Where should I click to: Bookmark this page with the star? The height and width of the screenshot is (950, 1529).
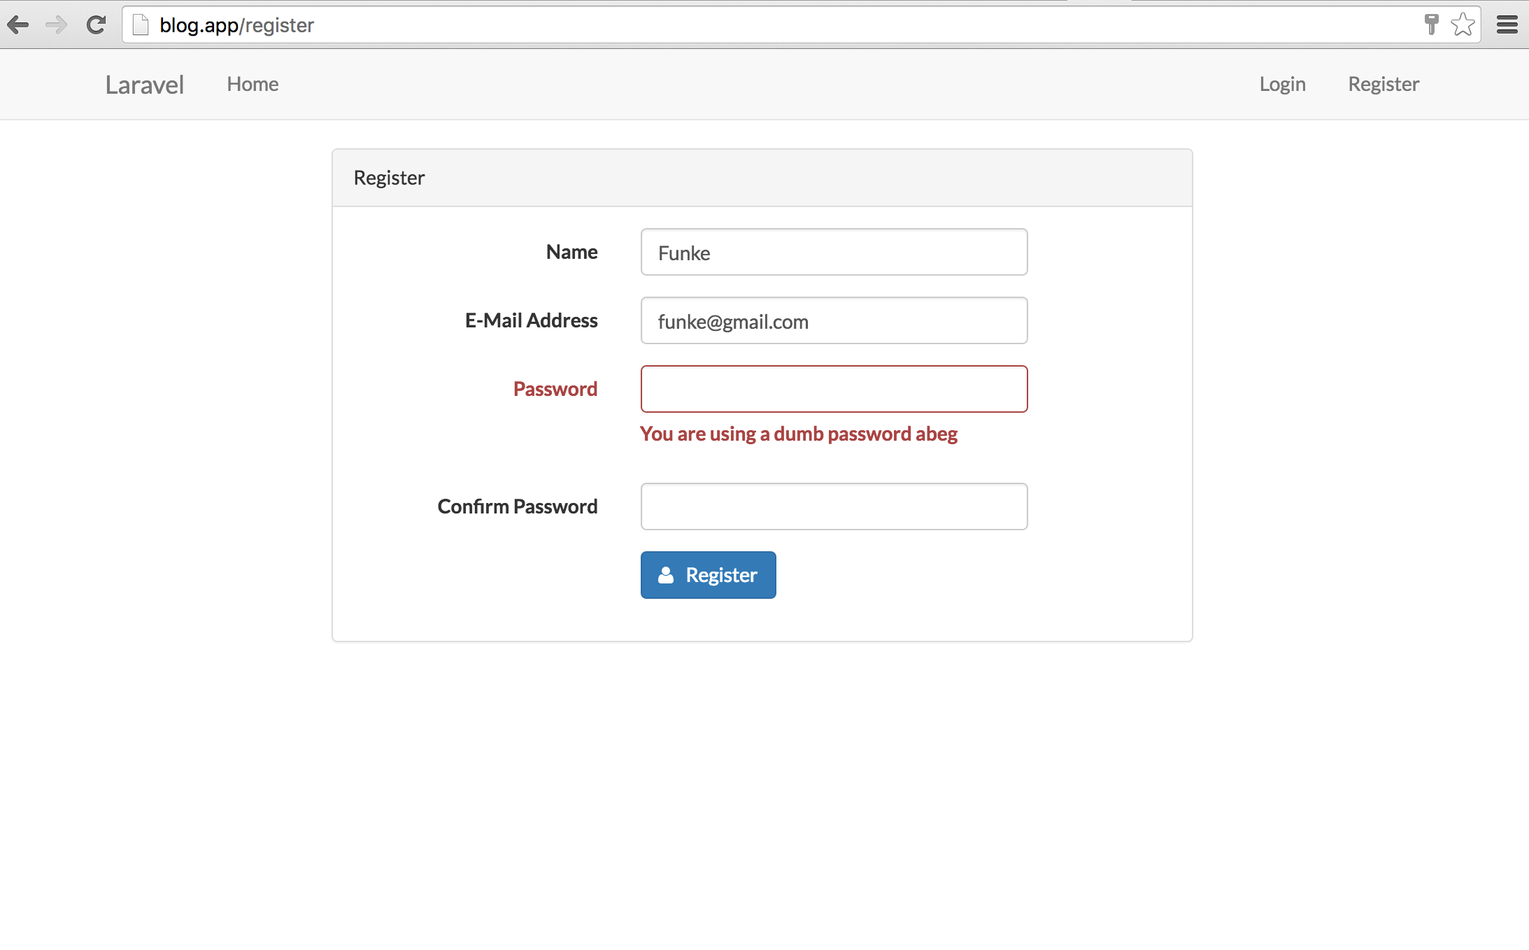pyautogui.click(x=1463, y=24)
